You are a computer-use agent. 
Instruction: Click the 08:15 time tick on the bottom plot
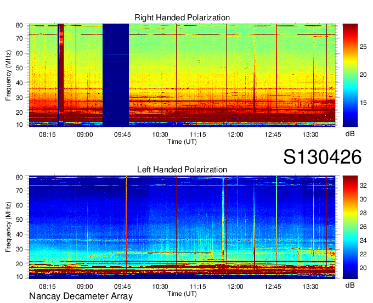[47, 287]
